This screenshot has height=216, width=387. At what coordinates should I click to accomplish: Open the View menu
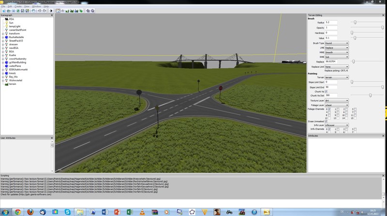(27, 6)
